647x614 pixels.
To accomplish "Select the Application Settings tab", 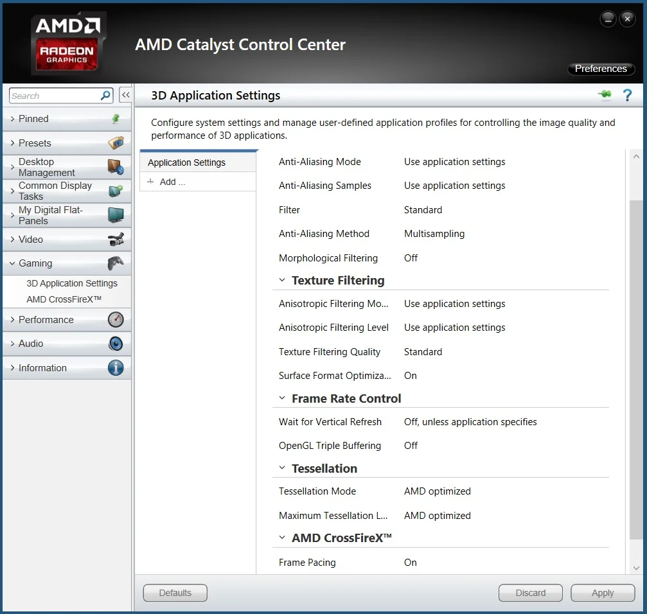I will point(198,162).
